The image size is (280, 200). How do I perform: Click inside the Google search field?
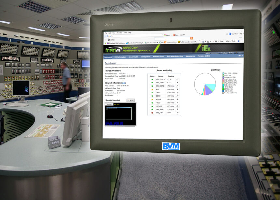(137, 36)
